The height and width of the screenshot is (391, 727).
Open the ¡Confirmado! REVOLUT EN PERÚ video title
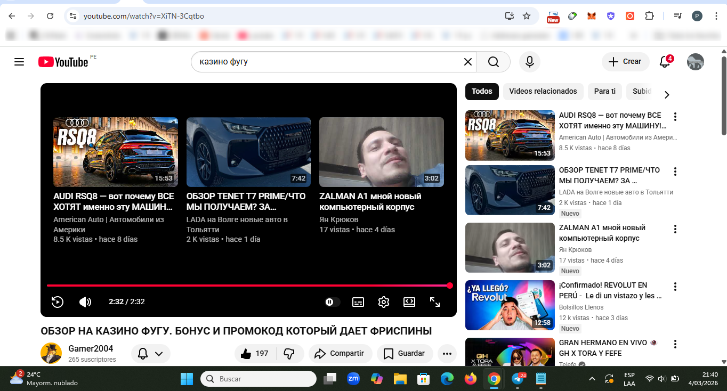pyautogui.click(x=611, y=290)
